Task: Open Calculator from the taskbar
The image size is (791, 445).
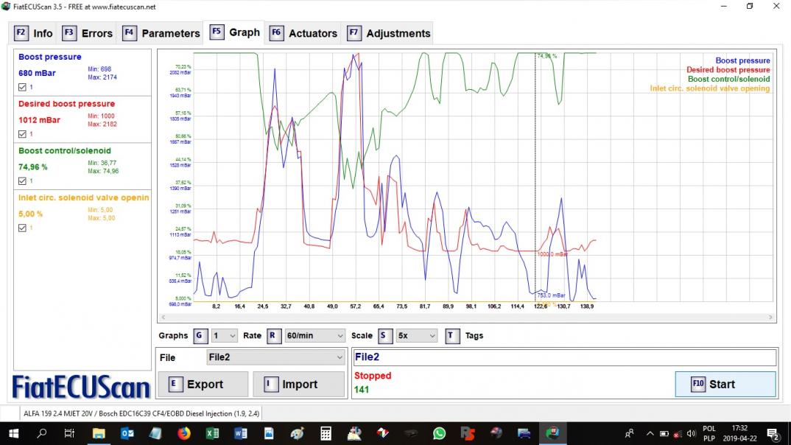Action: [x=326, y=433]
